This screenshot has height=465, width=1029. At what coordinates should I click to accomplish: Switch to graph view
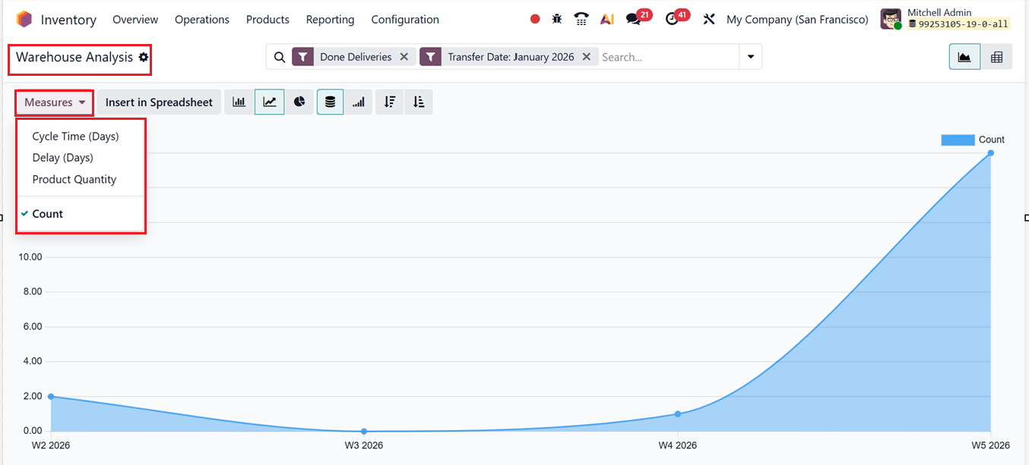pyautogui.click(x=964, y=57)
